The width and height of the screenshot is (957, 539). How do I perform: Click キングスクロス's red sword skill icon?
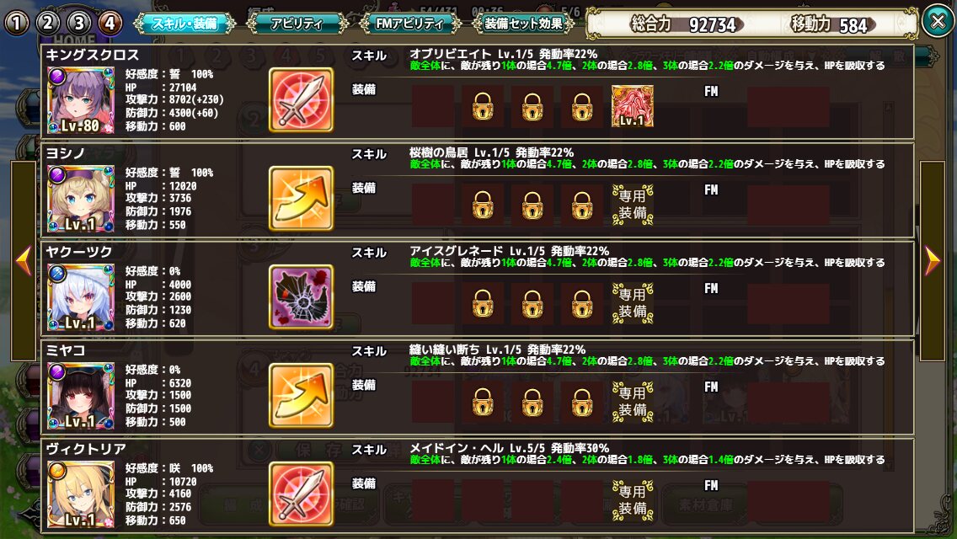point(301,100)
